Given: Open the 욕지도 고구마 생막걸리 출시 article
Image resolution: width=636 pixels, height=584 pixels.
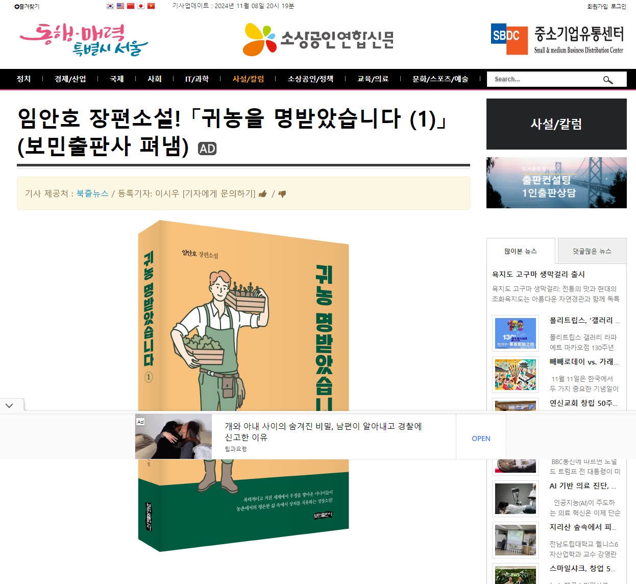Looking at the screenshot, I should (539, 274).
